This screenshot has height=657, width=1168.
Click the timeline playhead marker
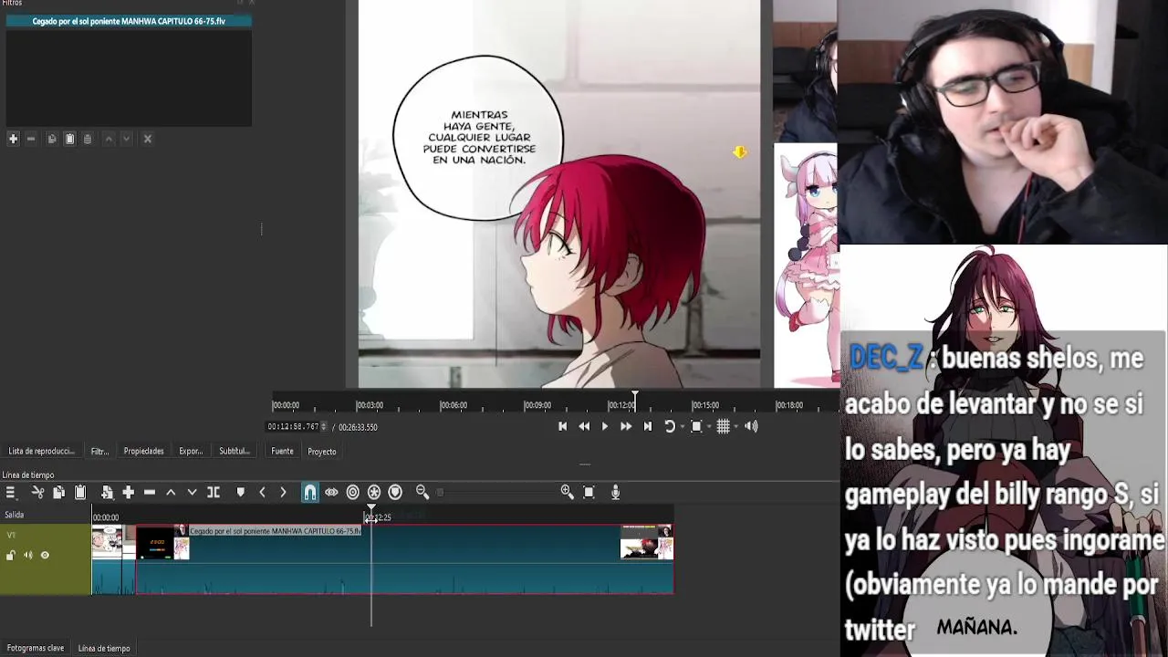371,507
